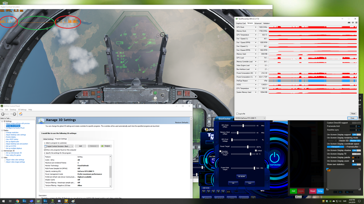
Task: Select profile 2 in ThunderMaster user mode
Action: (209, 192)
